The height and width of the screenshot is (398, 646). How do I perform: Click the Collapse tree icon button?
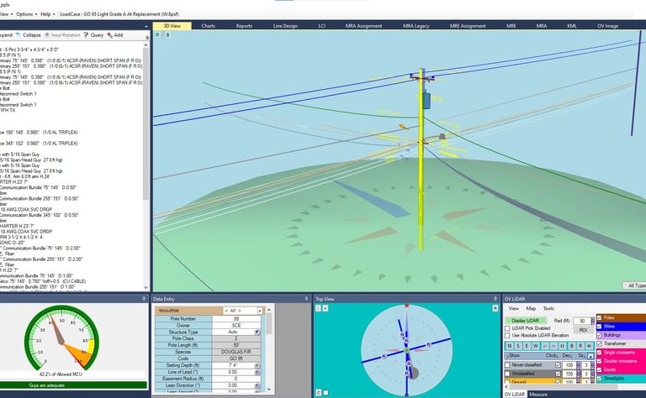click(29, 35)
